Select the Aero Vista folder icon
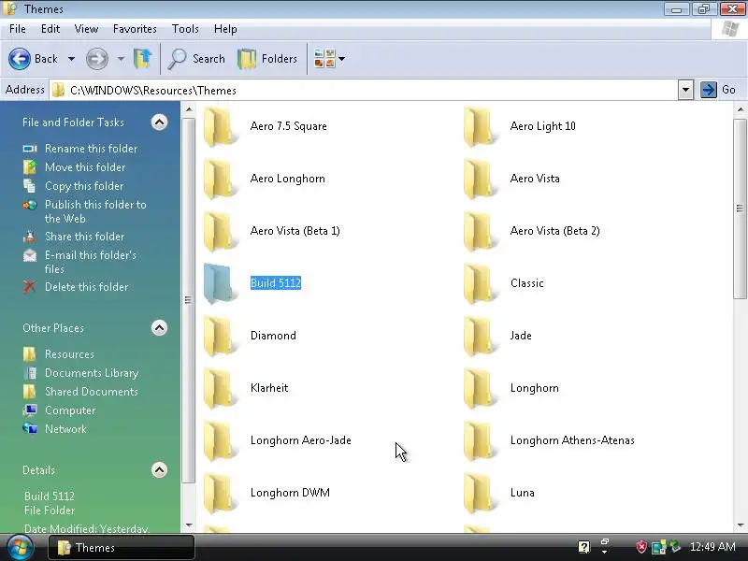 (x=480, y=179)
